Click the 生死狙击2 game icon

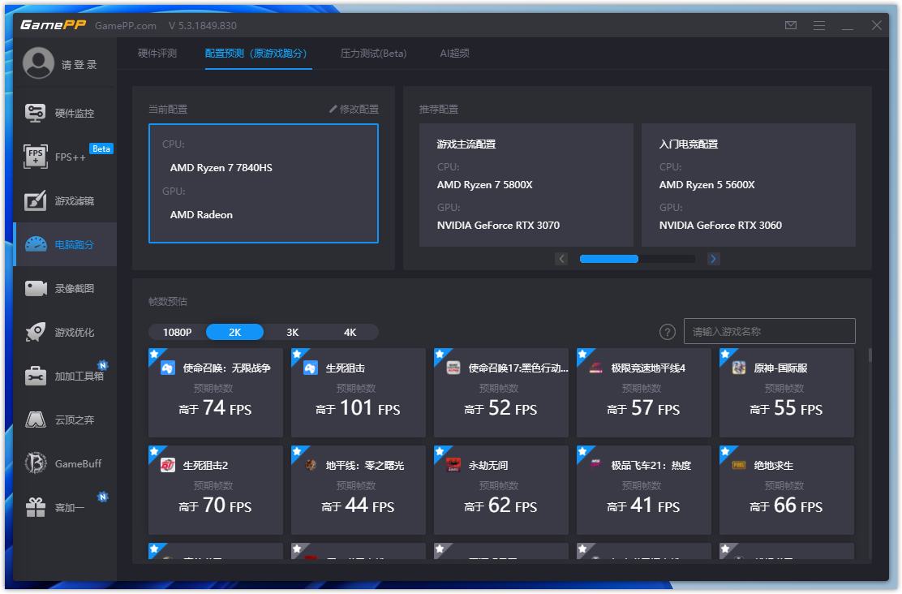[168, 466]
